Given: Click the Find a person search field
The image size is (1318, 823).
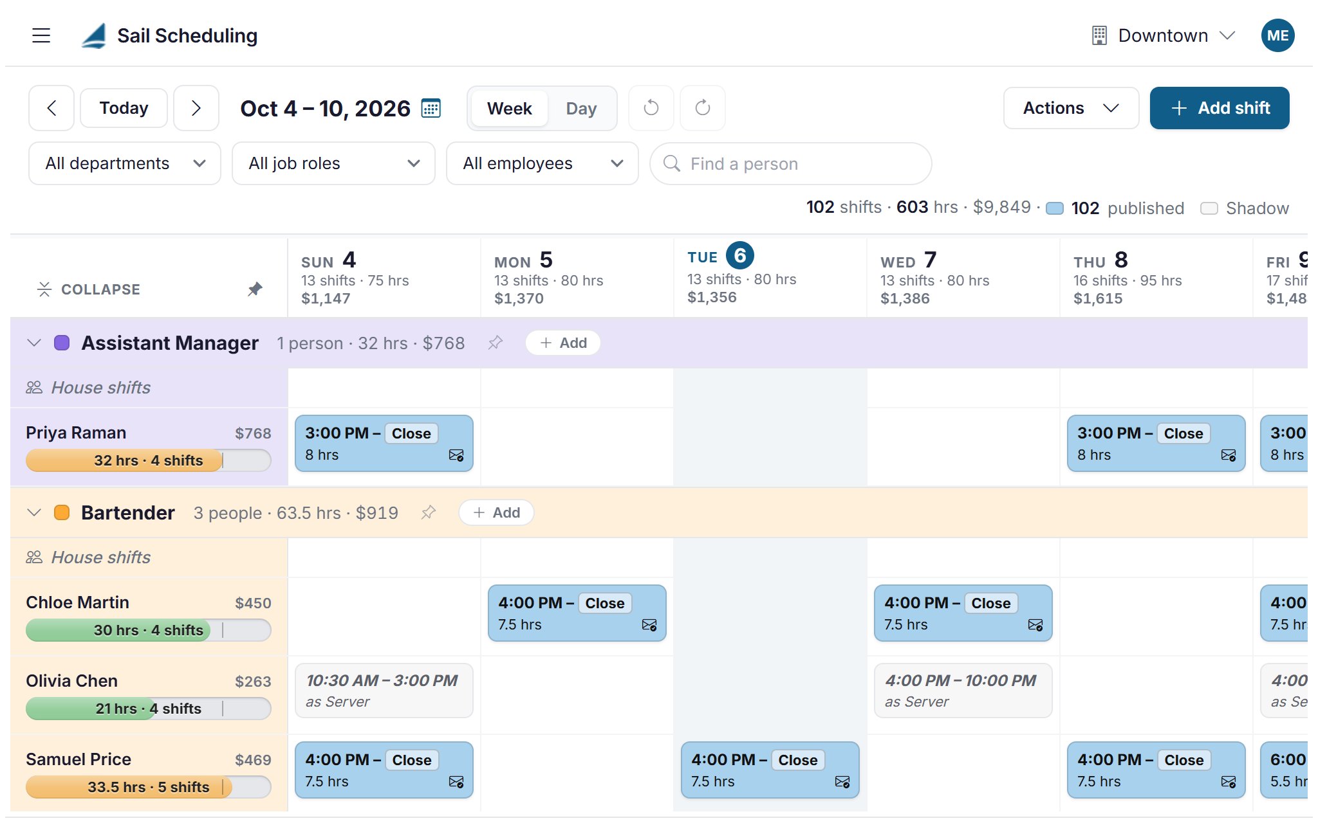Looking at the screenshot, I should pyautogui.click(x=791, y=163).
